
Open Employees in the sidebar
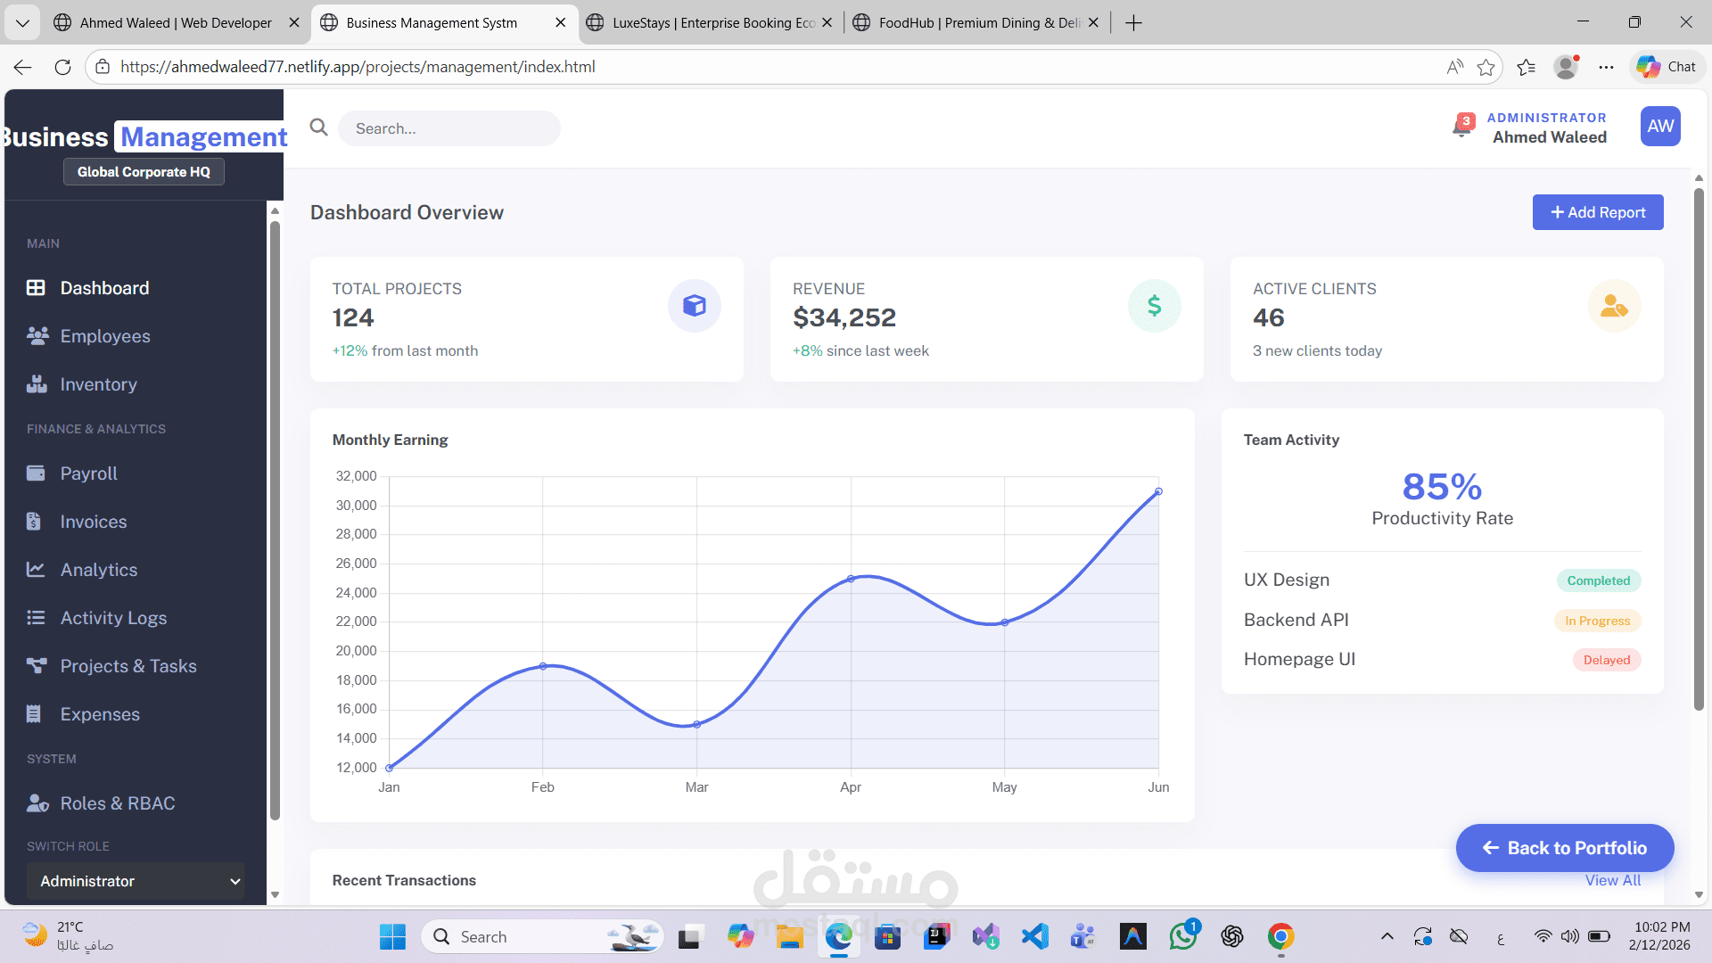point(105,336)
